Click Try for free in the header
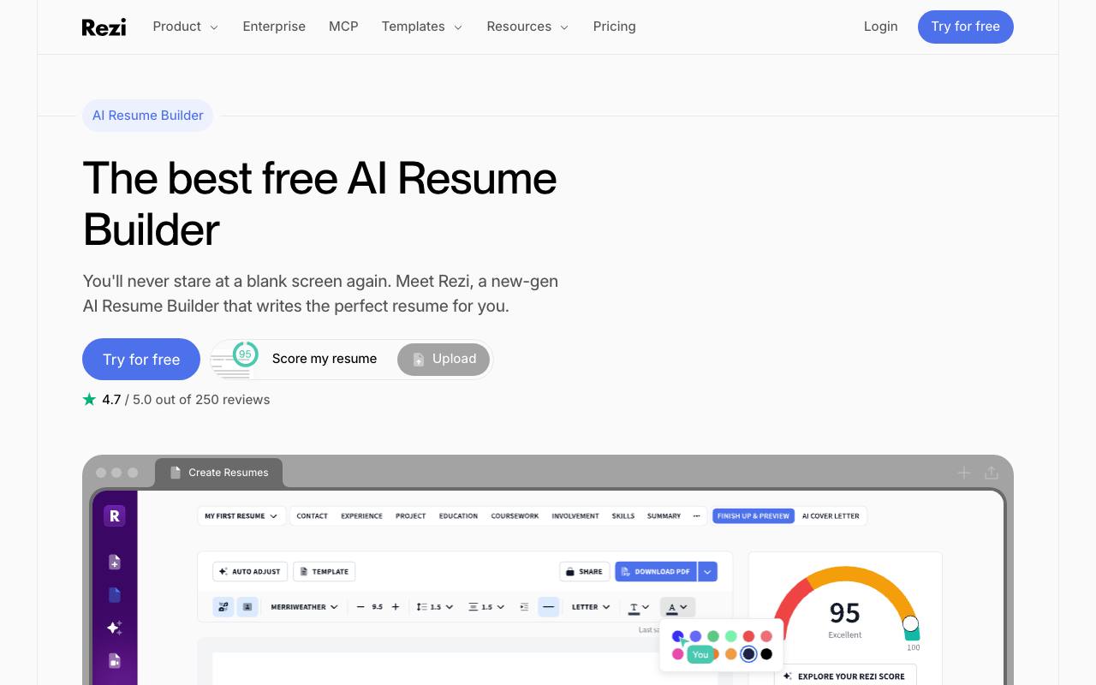 click(966, 27)
